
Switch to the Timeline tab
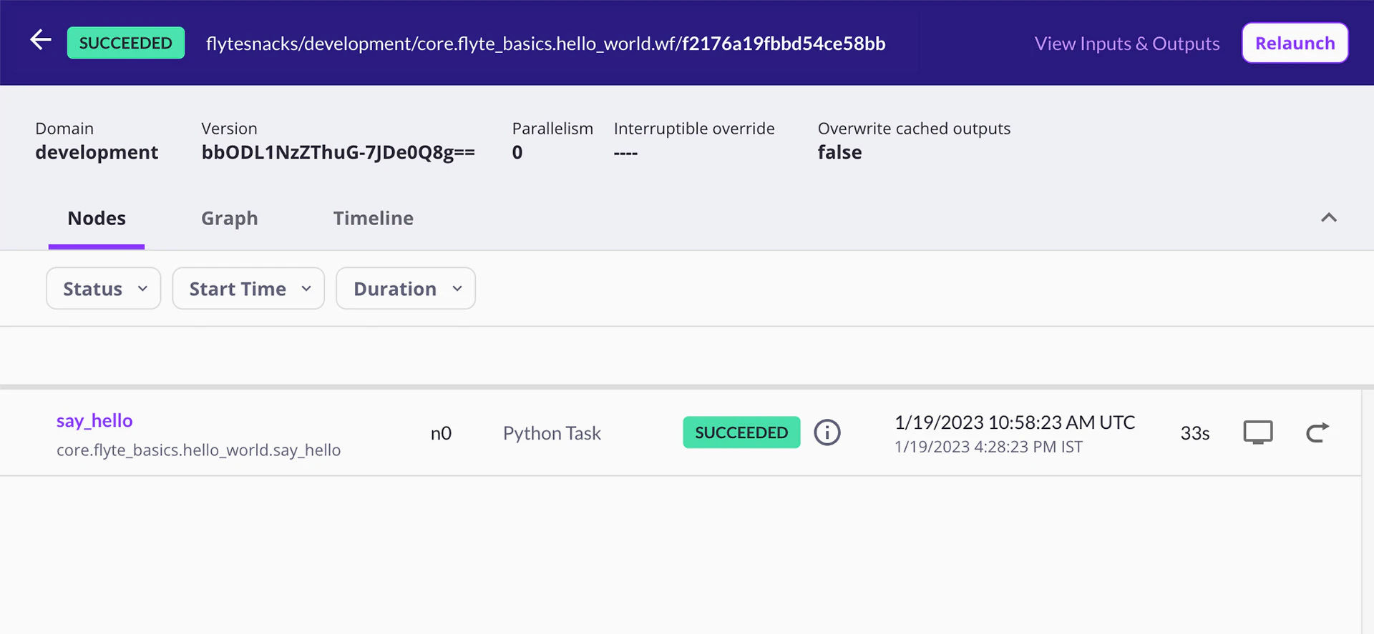coord(373,219)
